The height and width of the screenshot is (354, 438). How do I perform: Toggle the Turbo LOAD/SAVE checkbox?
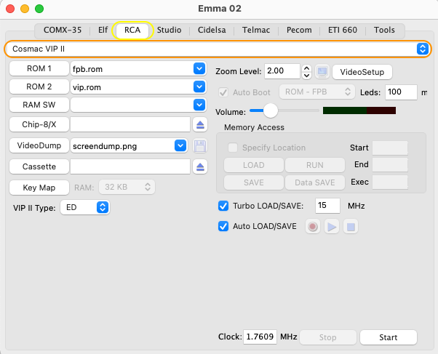click(x=223, y=206)
